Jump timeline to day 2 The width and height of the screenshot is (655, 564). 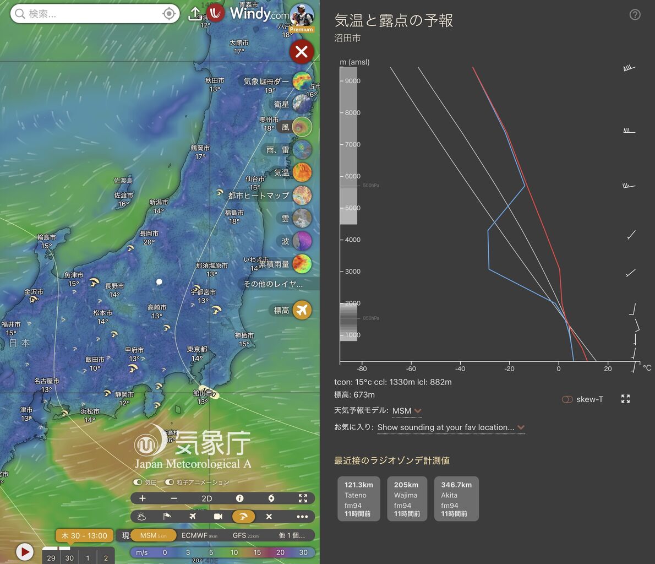coord(106,558)
